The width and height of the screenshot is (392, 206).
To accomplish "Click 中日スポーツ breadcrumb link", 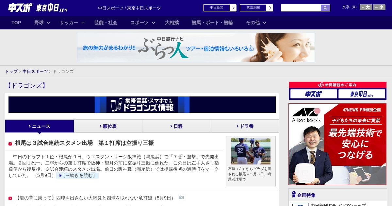I will click(x=35, y=72).
